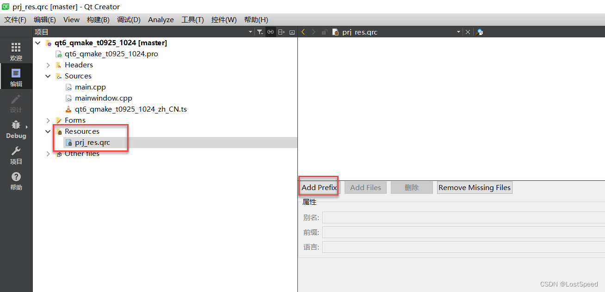Click the editor toolbar icon after close X
The image size is (605, 292).
click(x=480, y=32)
